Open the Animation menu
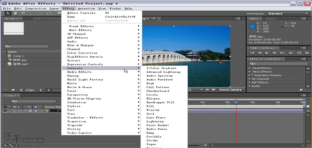 pos(86,9)
